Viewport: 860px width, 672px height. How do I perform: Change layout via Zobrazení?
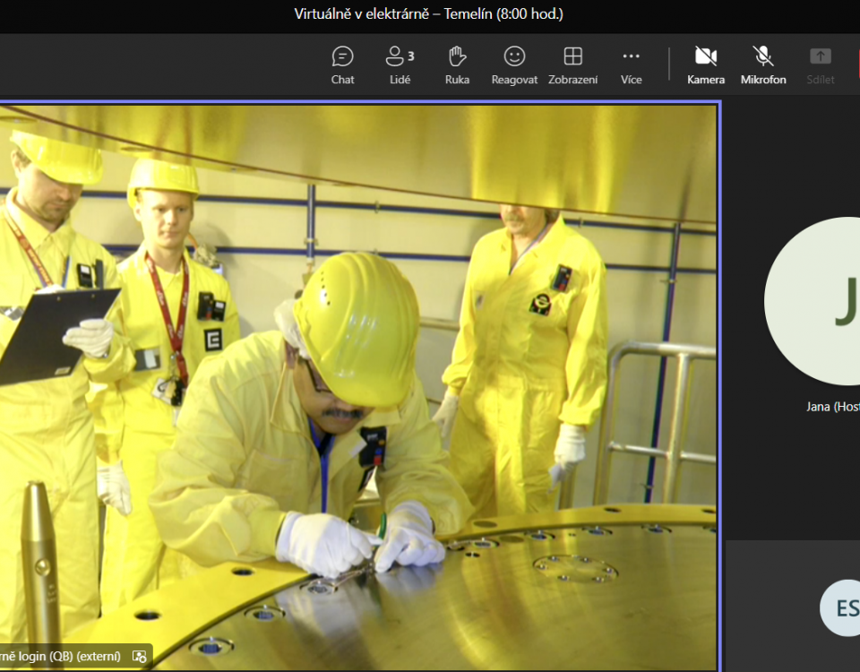pos(572,65)
